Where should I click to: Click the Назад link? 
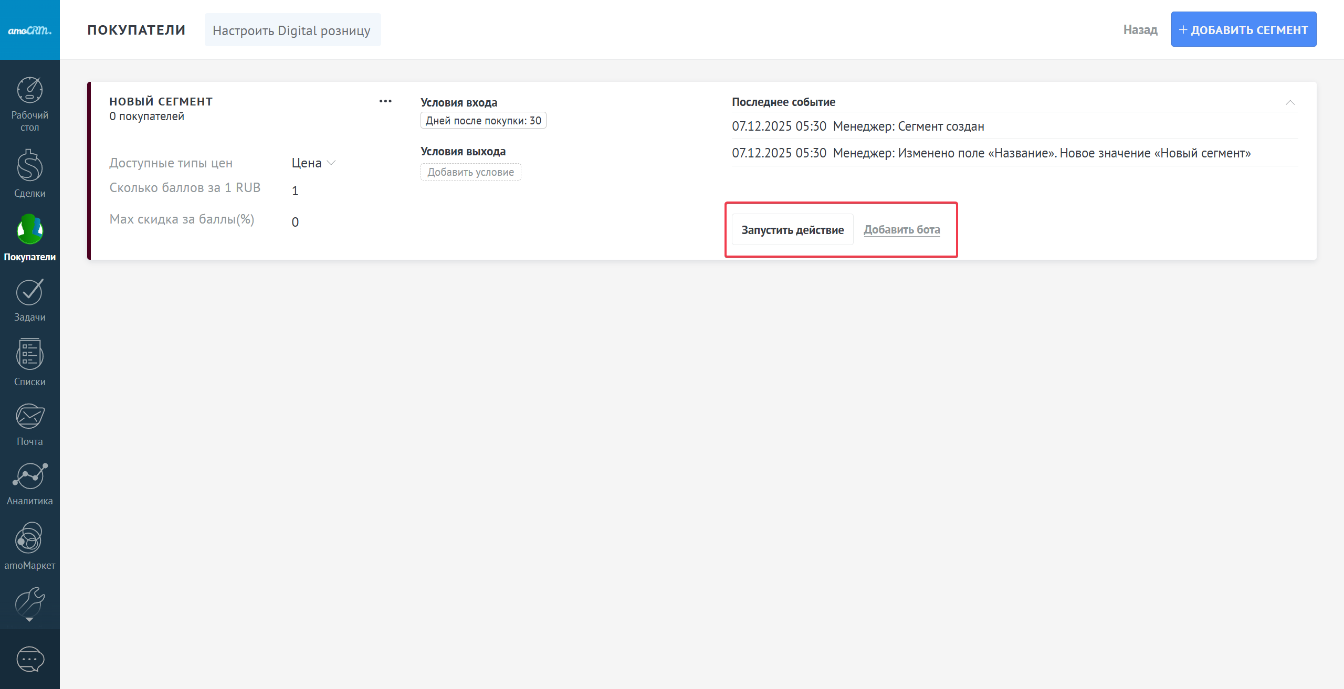coord(1140,30)
